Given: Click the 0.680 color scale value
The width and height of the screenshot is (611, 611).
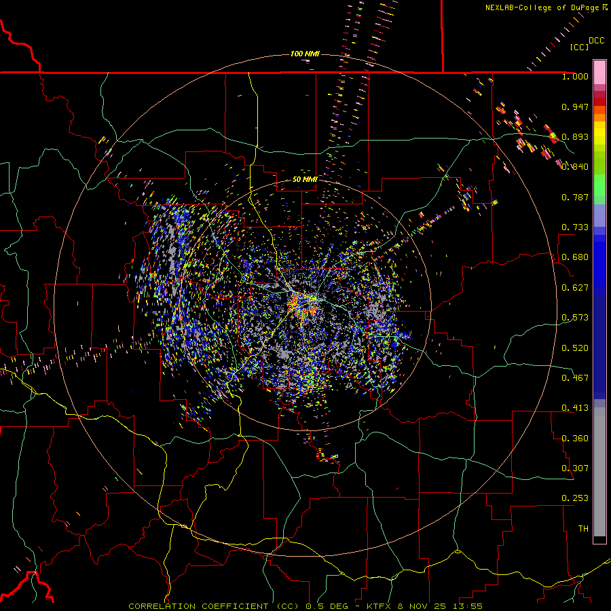Looking at the screenshot, I should click(575, 257).
